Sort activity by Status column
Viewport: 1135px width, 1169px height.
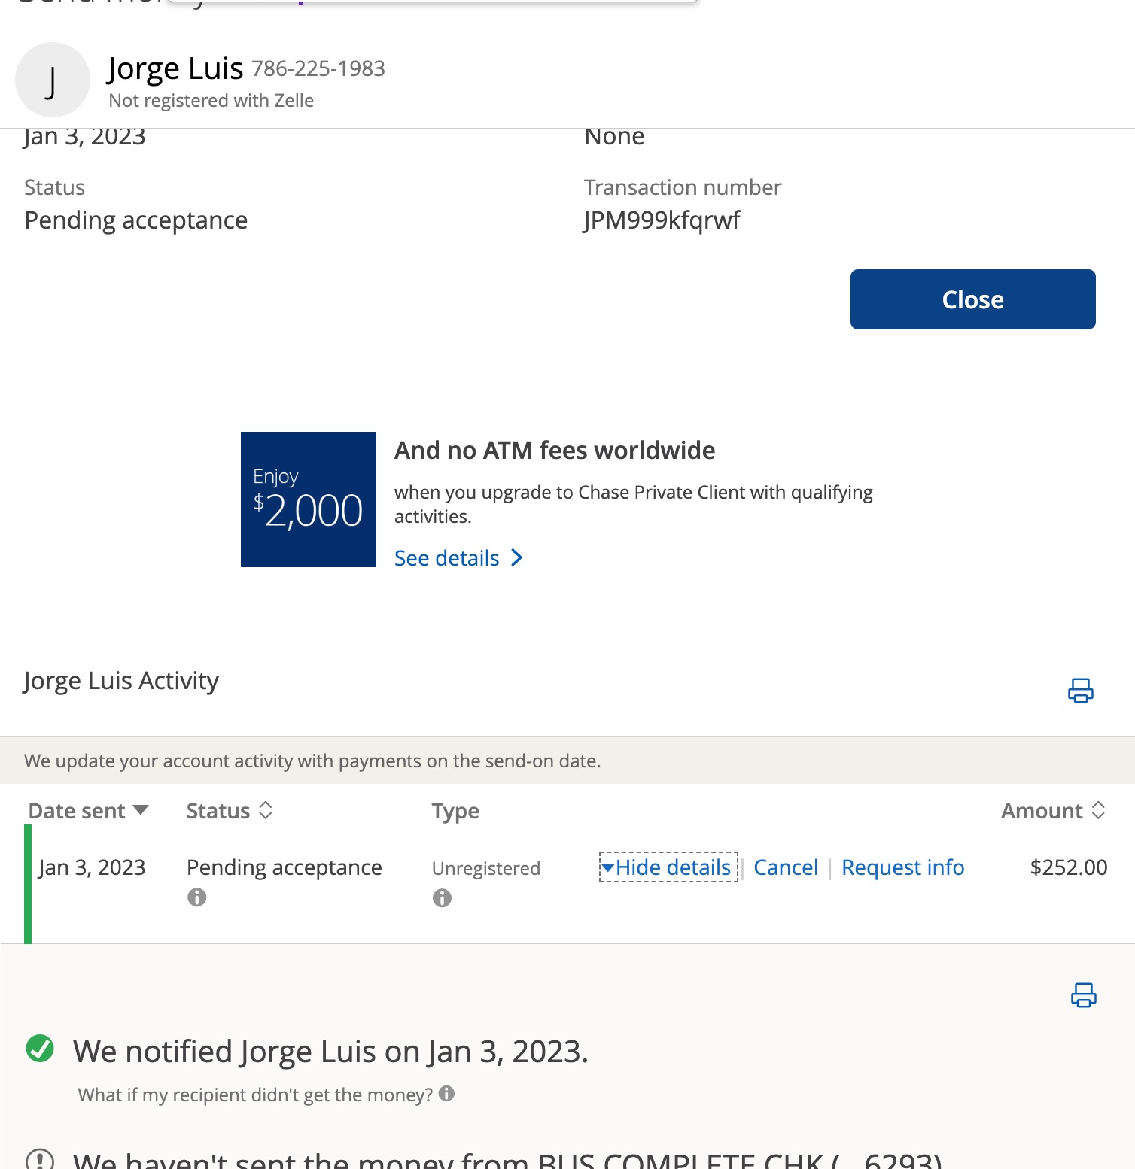230,811
